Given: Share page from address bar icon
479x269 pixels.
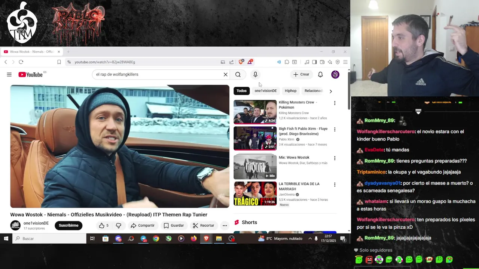Looking at the screenshot, I should 231,62.
